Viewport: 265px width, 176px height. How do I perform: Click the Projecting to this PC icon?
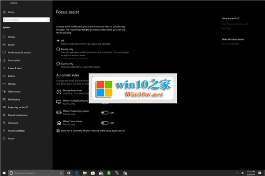coord(4,107)
